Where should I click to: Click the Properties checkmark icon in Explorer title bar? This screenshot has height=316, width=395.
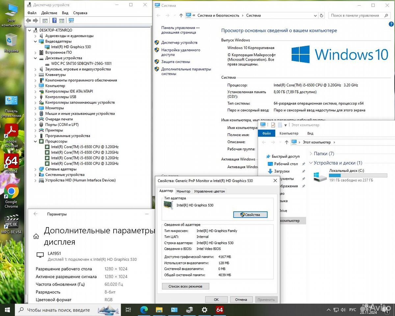(273, 125)
